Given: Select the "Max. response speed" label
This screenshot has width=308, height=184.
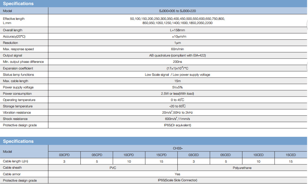Looking at the screenshot, I should point(18,49).
